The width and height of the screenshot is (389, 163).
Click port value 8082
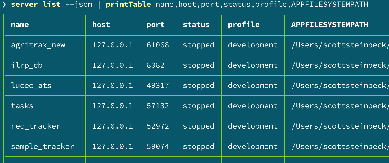(x=155, y=65)
